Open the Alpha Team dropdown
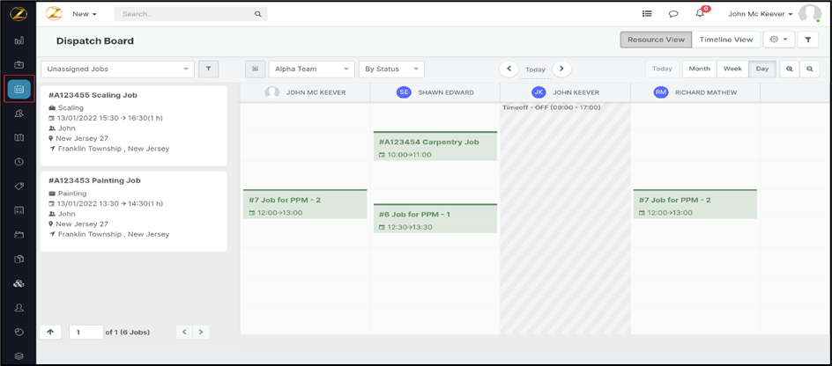 [x=311, y=69]
